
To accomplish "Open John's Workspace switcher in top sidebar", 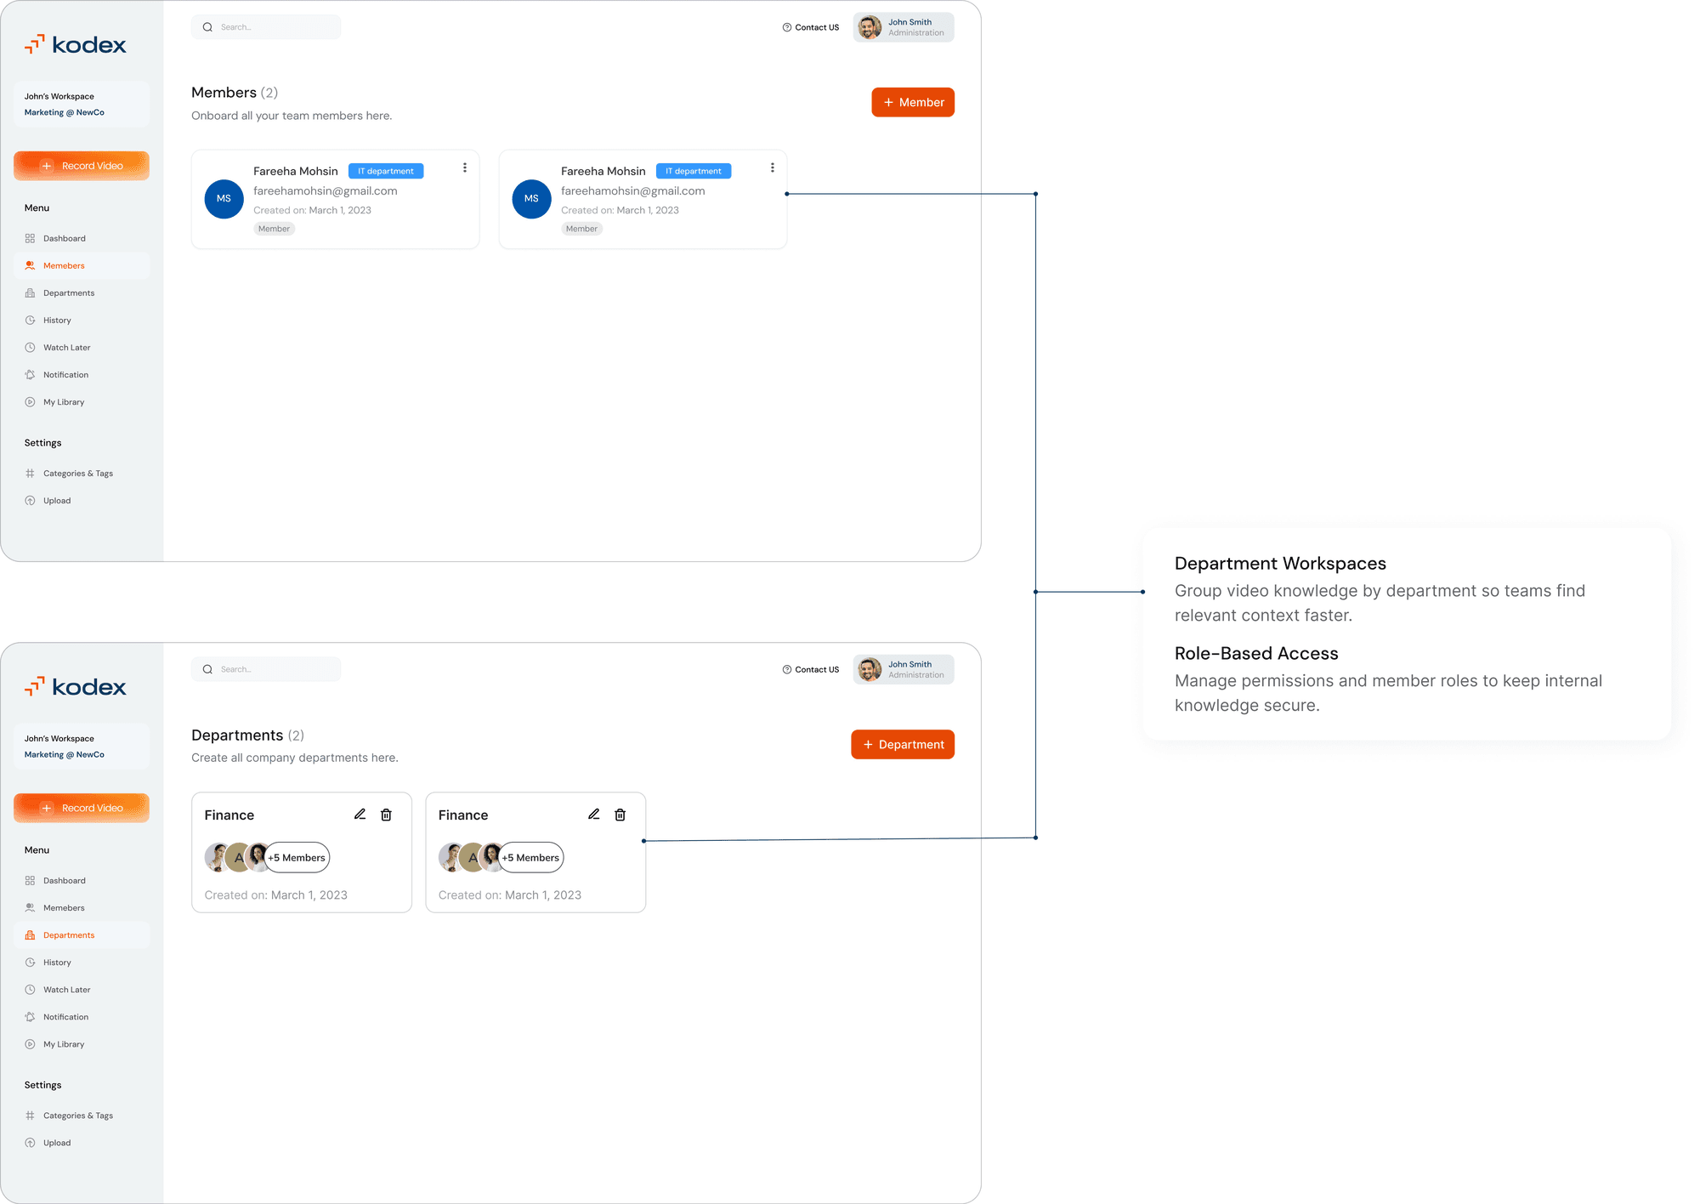I will (82, 105).
